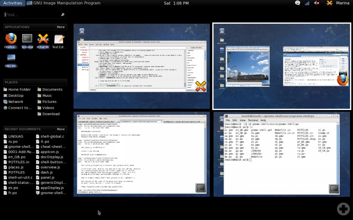Screen dimensions: 353x220
Task: Open the Terminal application icon
Action: 27,40
